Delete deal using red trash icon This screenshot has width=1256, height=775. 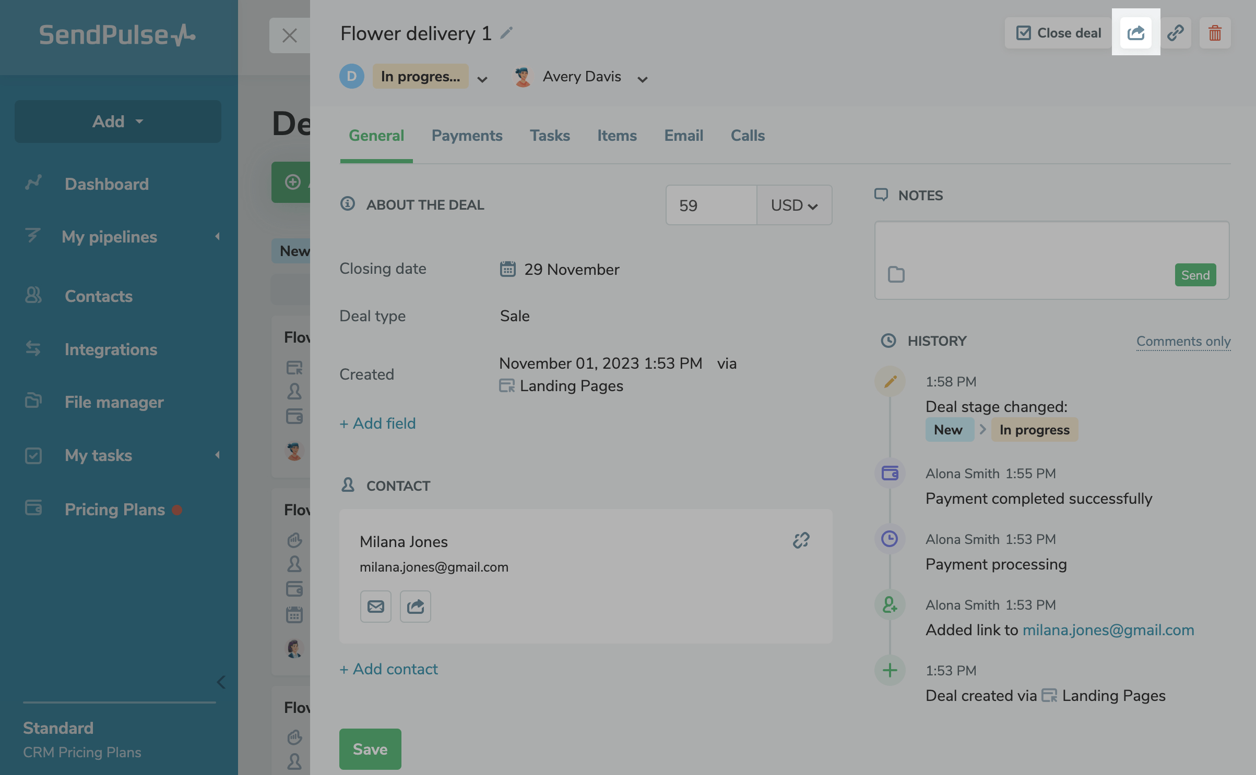click(x=1215, y=33)
